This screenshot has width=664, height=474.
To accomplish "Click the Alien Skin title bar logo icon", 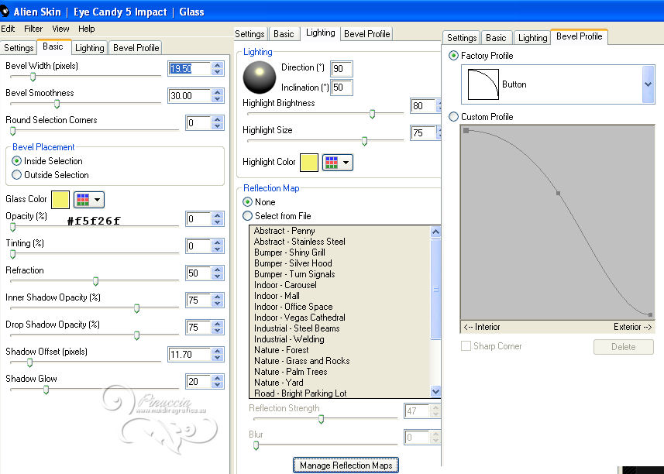I will click(5, 12).
